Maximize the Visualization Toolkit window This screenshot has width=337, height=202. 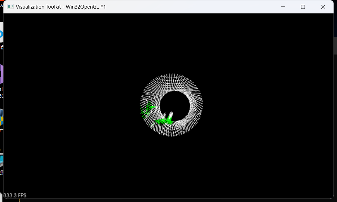(303, 7)
